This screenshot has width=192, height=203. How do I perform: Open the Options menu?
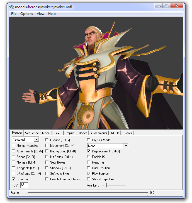[26, 14]
